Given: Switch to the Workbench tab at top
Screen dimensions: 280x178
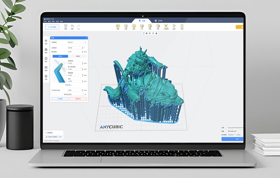Looking at the screenshot, I should (x=158, y=21).
